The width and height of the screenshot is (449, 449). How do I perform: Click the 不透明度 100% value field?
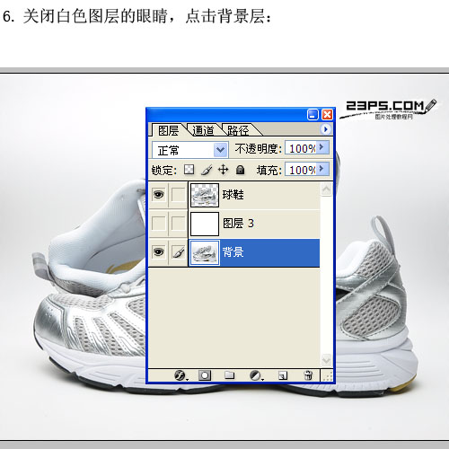click(x=301, y=148)
